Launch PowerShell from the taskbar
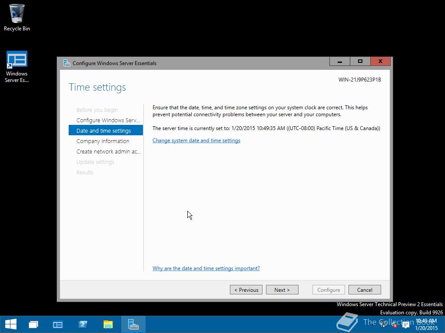 (83, 324)
